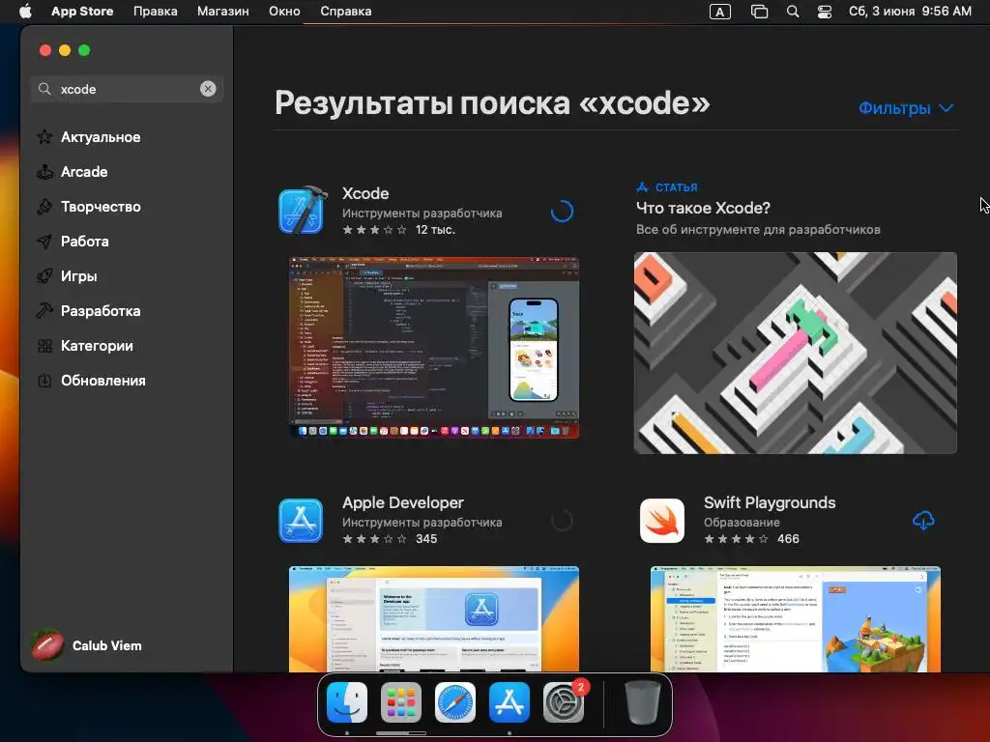Open Safari from the Dock
This screenshot has height=742, width=990.
pyautogui.click(x=455, y=702)
